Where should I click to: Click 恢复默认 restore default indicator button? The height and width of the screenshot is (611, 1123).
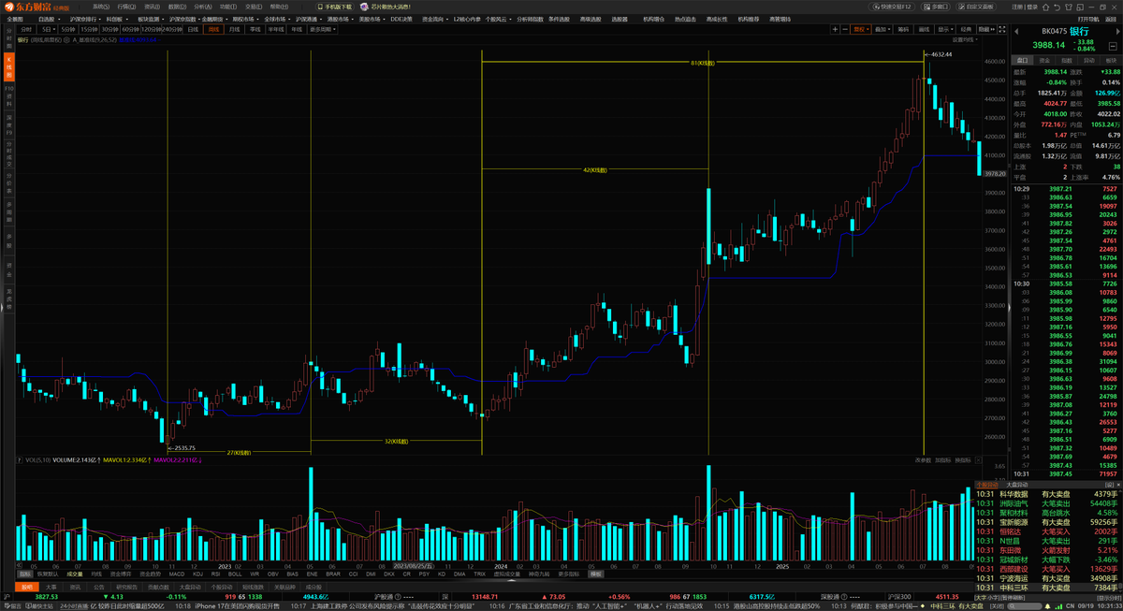(47, 574)
